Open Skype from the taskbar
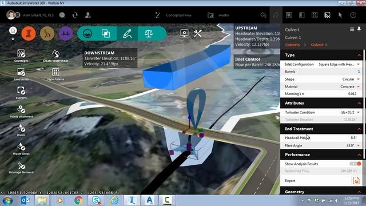 pos(96,200)
